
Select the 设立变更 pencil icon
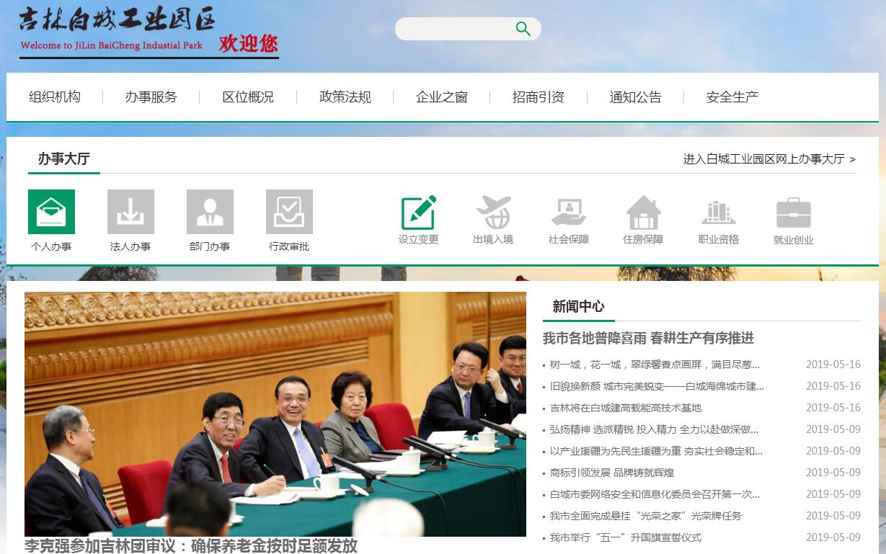coord(419,213)
